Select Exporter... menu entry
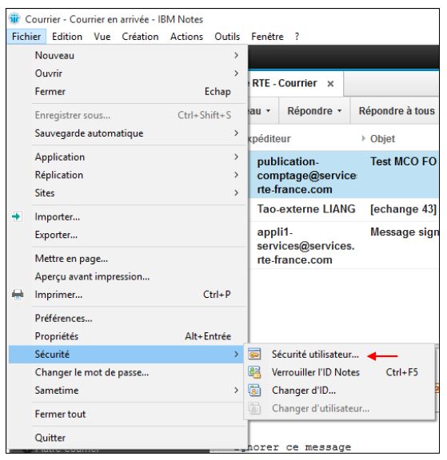The height and width of the screenshot is (460, 447). click(127, 235)
